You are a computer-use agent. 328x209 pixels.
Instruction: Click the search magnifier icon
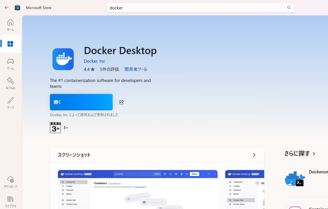289,8
